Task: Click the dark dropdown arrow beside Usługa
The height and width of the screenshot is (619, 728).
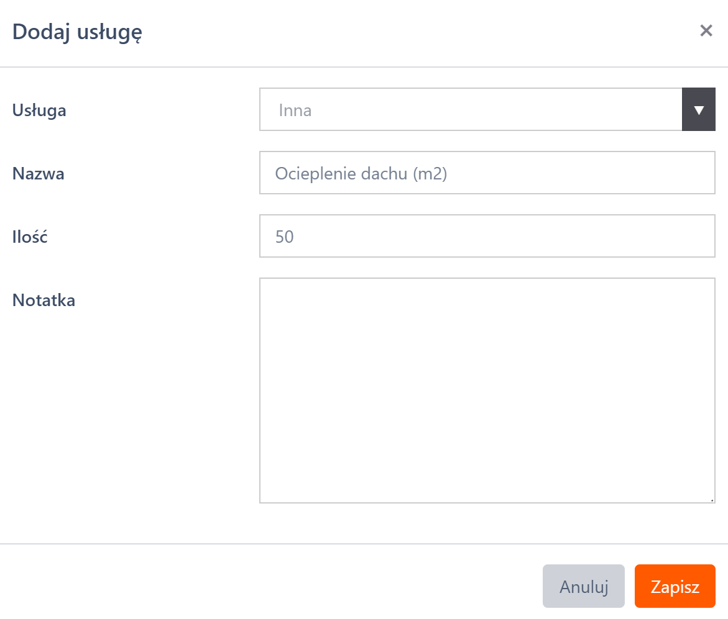Action: pyautogui.click(x=699, y=110)
